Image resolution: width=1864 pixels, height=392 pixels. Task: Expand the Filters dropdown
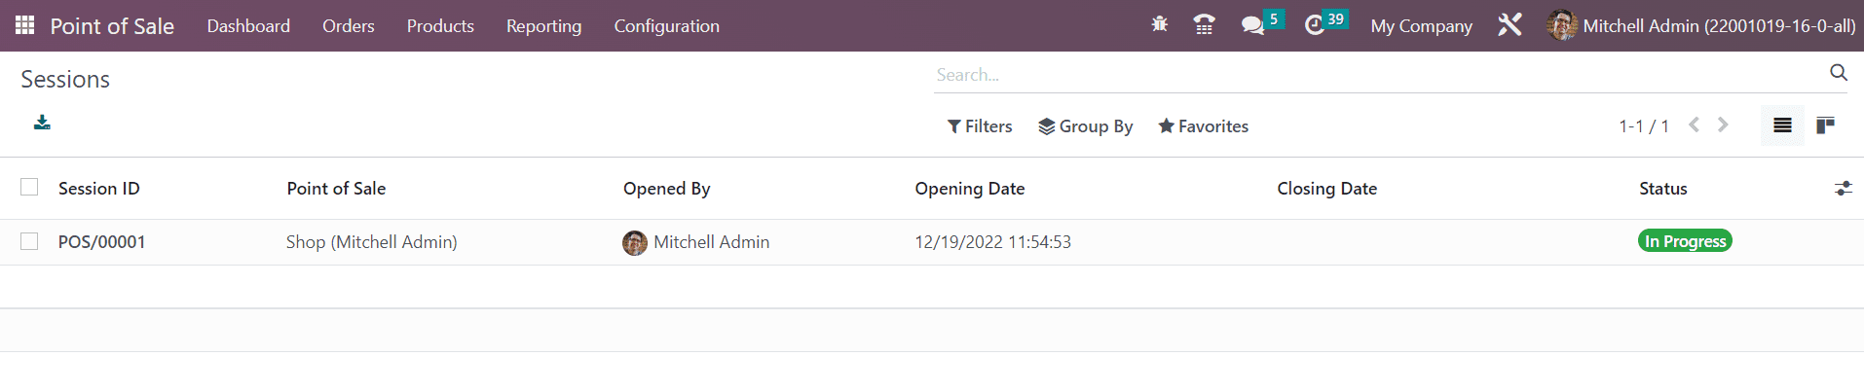[x=980, y=126]
